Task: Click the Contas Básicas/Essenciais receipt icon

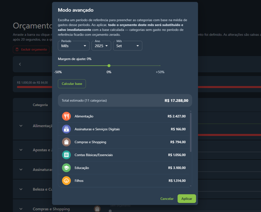Action: pos(66,155)
